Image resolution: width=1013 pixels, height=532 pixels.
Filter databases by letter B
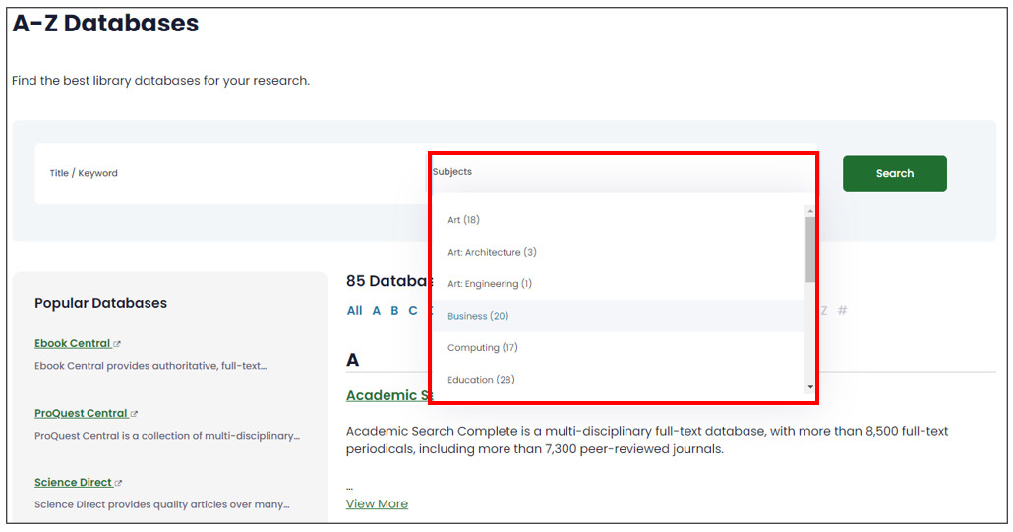[394, 311]
